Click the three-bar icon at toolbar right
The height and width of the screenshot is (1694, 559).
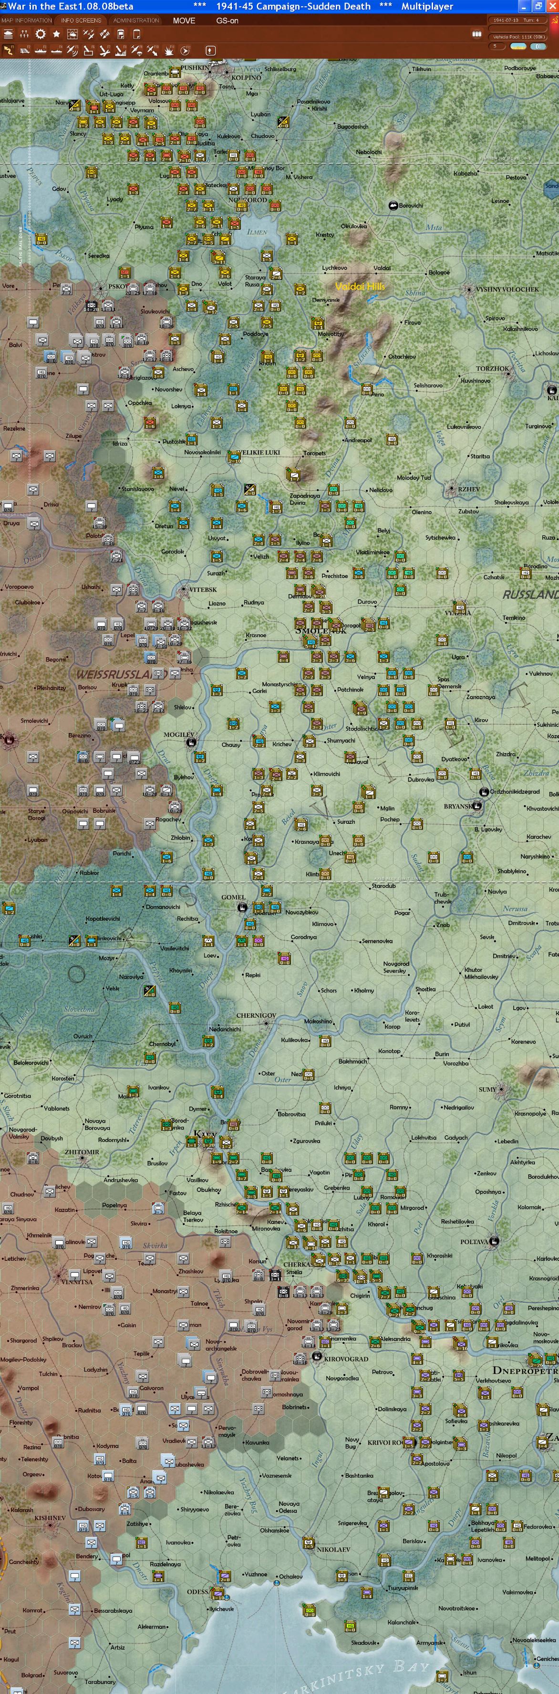477,34
